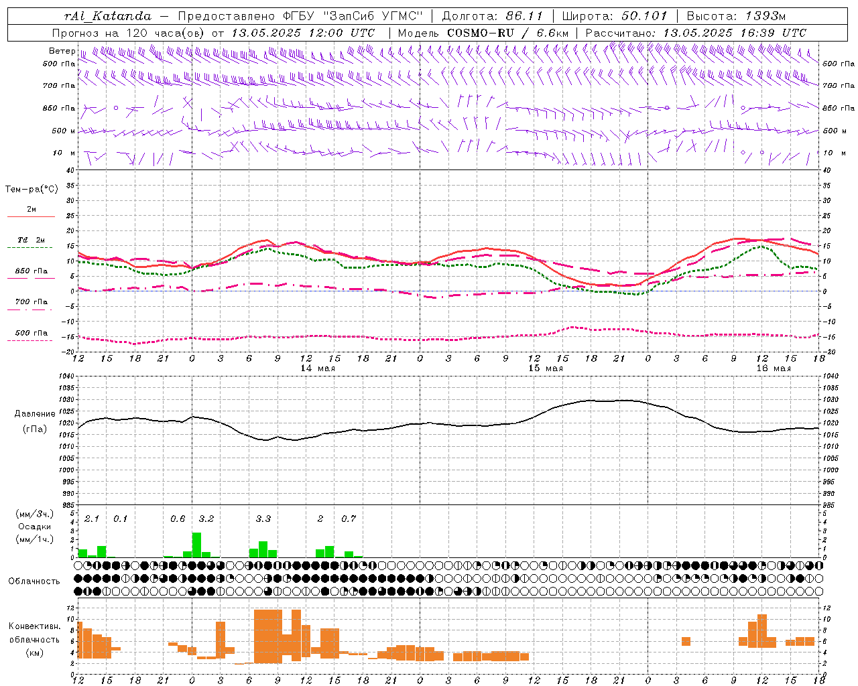This screenshot has height=686, width=858.
Task: Click the station name rAl_Katanda
Action: (x=108, y=16)
